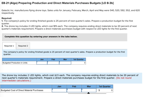Click the Budgeted Production in Units label
The width and height of the screenshot is (143, 97).
coord(15,63)
